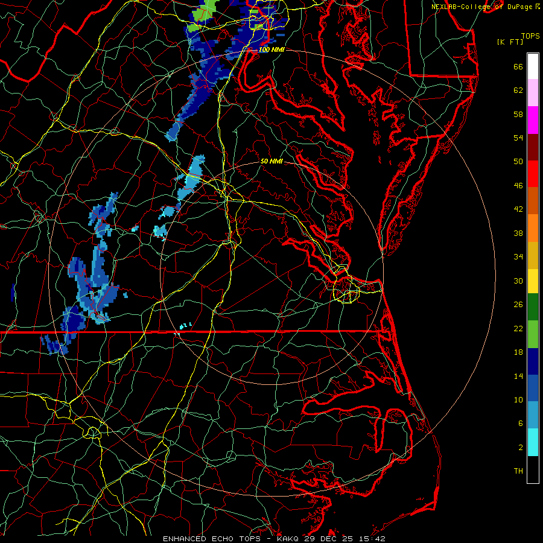543x543 pixels.
Task: Click the '14' legend label
Action: 518,376
